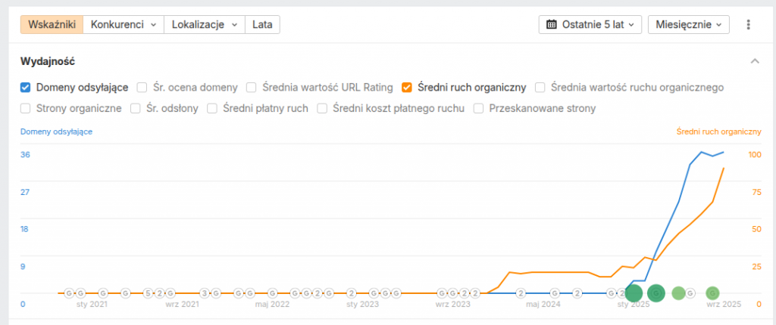Click the first Google update marker on the timeline
The height and width of the screenshot is (325, 776).
(x=68, y=292)
